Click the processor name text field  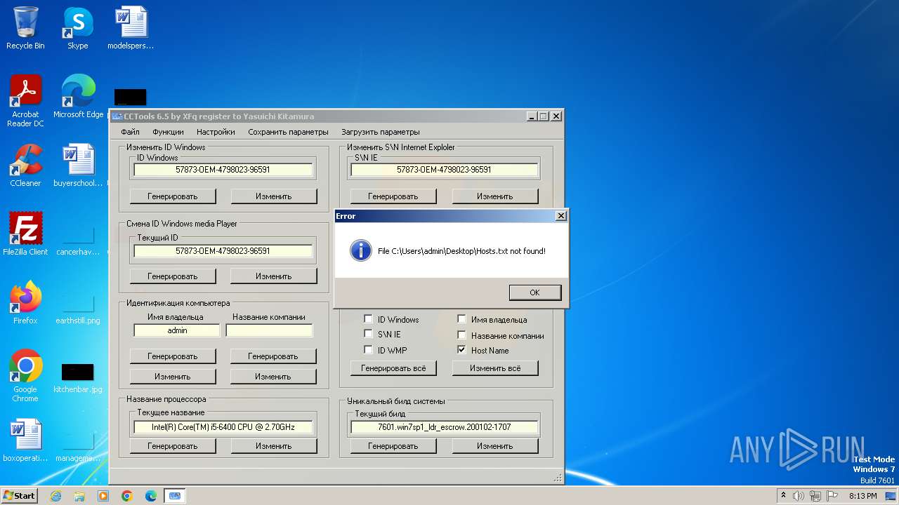click(223, 427)
